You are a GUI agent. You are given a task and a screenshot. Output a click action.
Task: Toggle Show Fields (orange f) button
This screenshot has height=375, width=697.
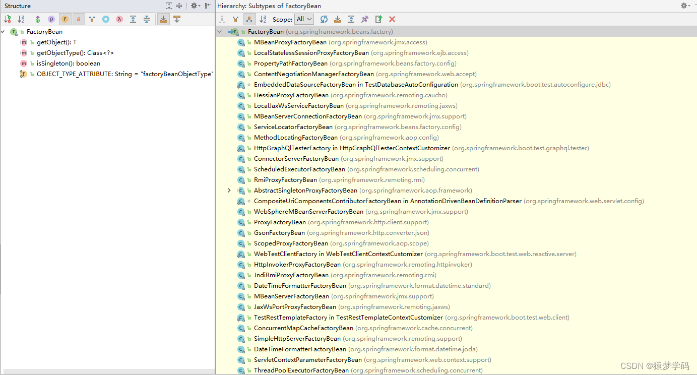click(65, 19)
